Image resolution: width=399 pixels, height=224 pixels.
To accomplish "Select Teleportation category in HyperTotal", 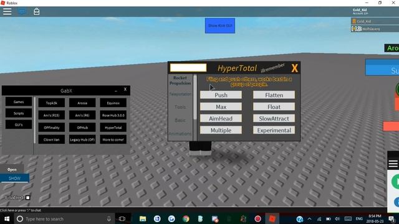I will [180, 94].
